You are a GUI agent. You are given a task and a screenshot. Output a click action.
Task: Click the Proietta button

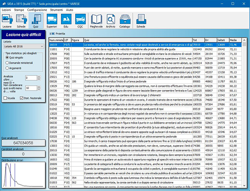pos(58,33)
